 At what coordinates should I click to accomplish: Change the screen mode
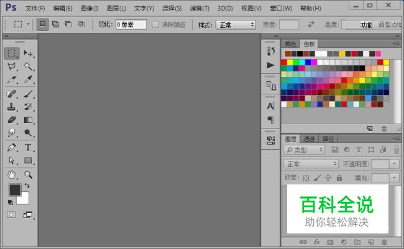coord(28,214)
